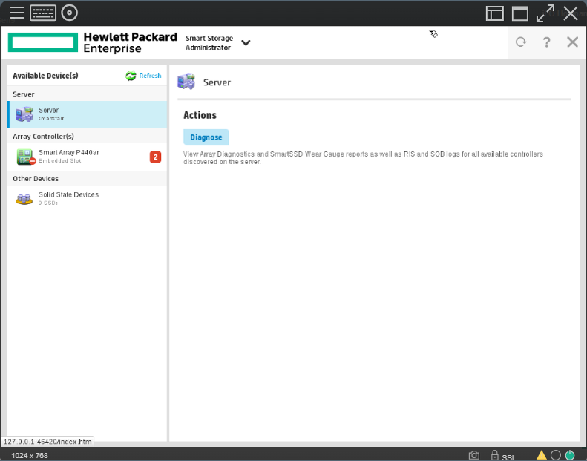Click the Smart Storage Administrator title text
The image size is (587, 461).
pyautogui.click(x=209, y=43)
